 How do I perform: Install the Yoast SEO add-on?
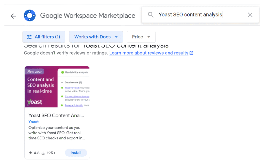[x=76, y=153]
